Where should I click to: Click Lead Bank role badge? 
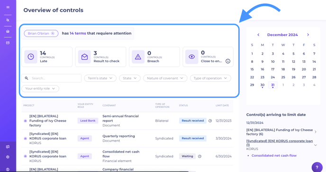coord(88,121)
